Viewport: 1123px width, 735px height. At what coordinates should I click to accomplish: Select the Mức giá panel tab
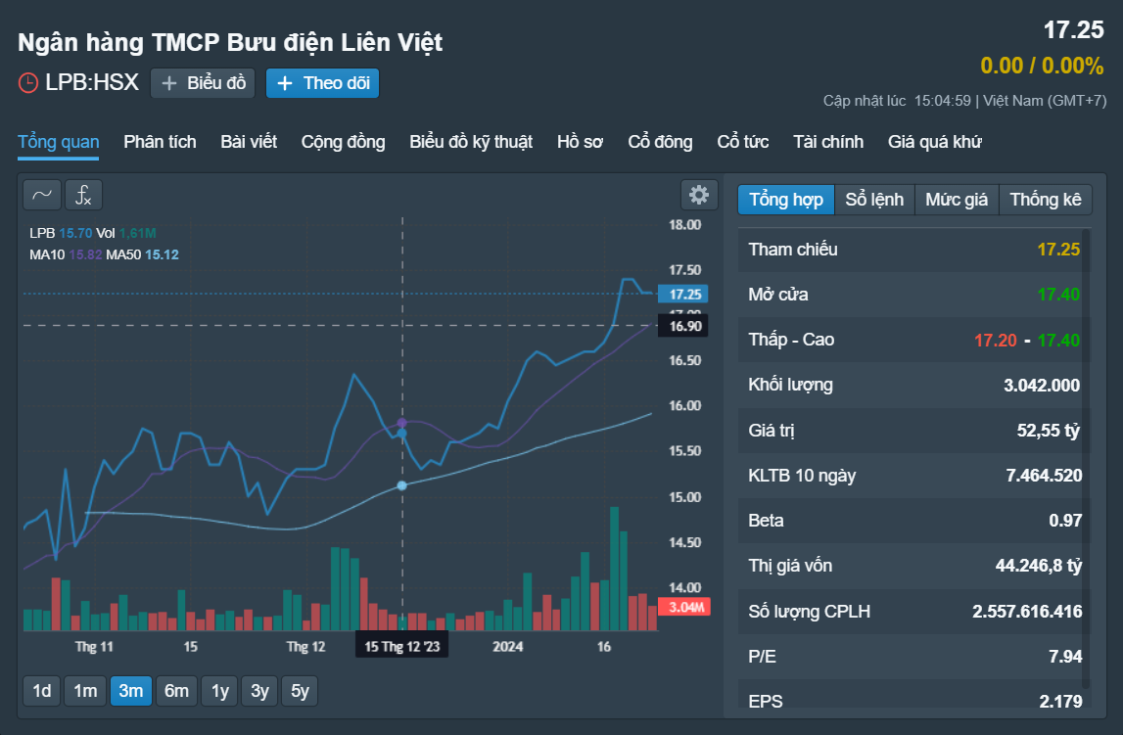[957, 200]
